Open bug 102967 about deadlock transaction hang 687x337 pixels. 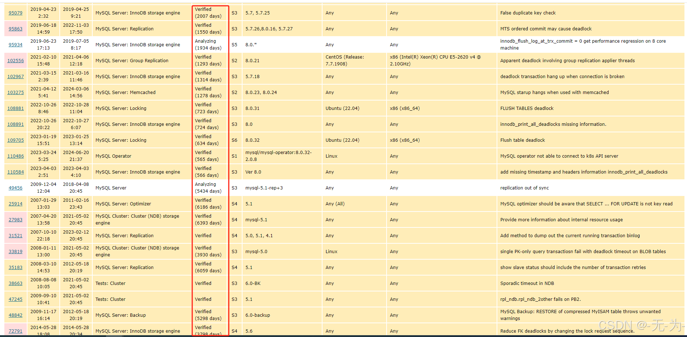click(x=16, y=76)
